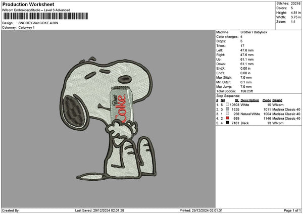Click the Max Stitch value 7.0 mm

tap(246, 78)
